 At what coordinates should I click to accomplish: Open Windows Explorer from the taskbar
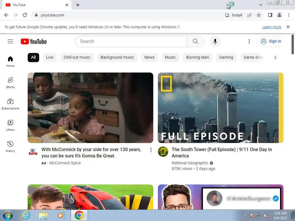[44, 215]
